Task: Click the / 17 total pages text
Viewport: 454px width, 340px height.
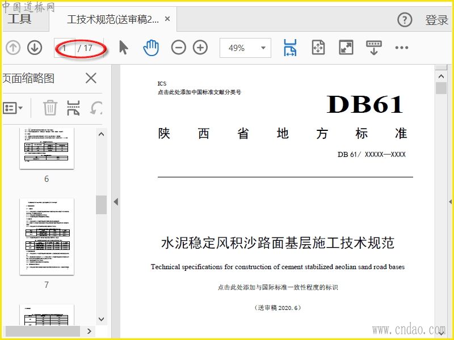Action: 85,48
